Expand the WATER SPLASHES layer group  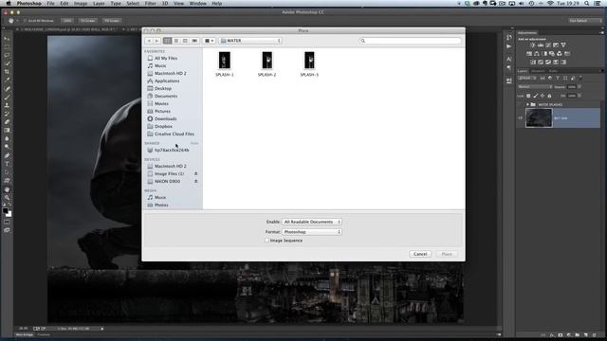(x=527, y=104)
